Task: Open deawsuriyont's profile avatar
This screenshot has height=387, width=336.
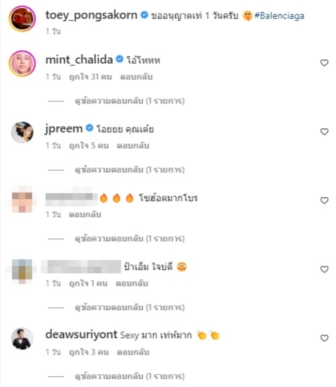Action: click(22, 339)
